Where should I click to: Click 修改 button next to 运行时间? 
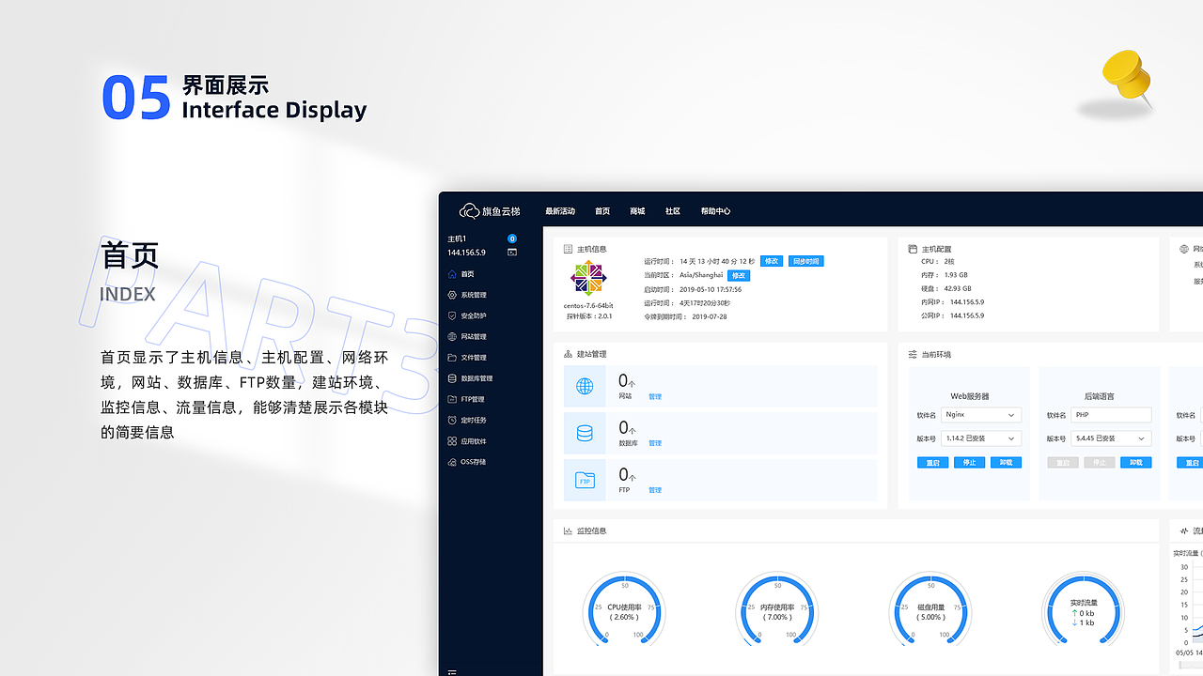pyautogui.click(x=772, y=261)
